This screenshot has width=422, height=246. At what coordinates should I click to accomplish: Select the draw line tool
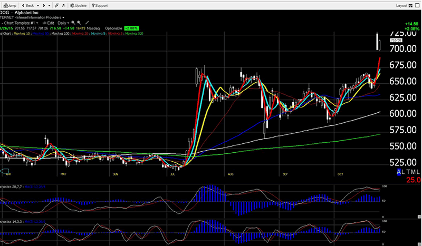click(87, 23)
